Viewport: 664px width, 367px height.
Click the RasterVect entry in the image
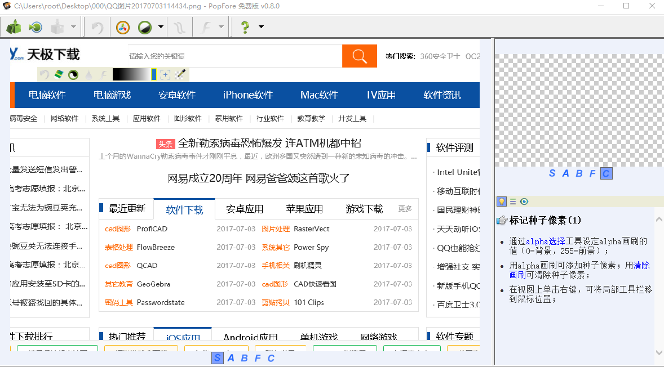(312, 229)
